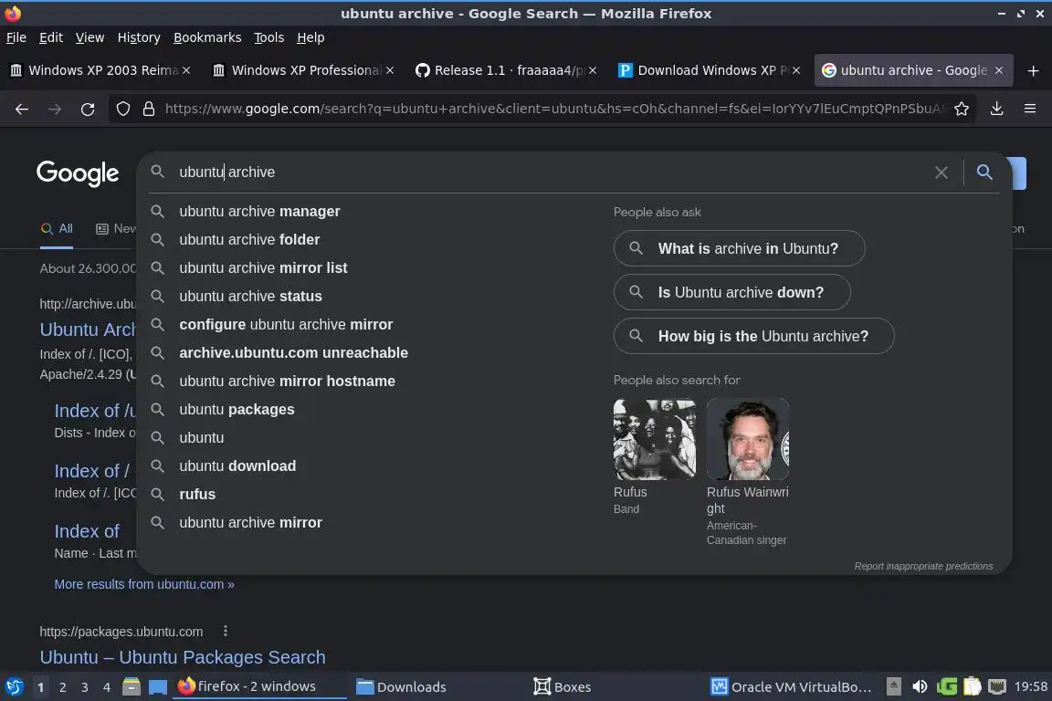Clear the Google search box with X

pos(942,173)
